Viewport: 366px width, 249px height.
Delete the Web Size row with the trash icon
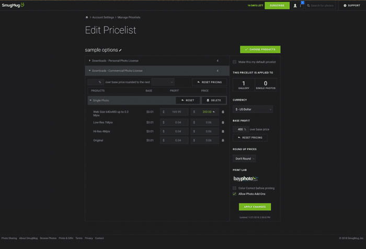(x=223, y=112)
